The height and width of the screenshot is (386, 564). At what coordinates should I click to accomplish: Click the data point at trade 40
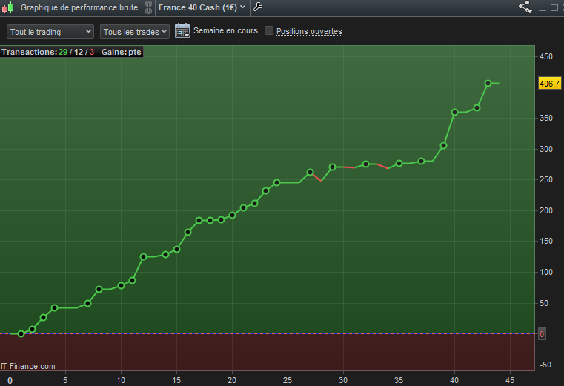point(454,112)
